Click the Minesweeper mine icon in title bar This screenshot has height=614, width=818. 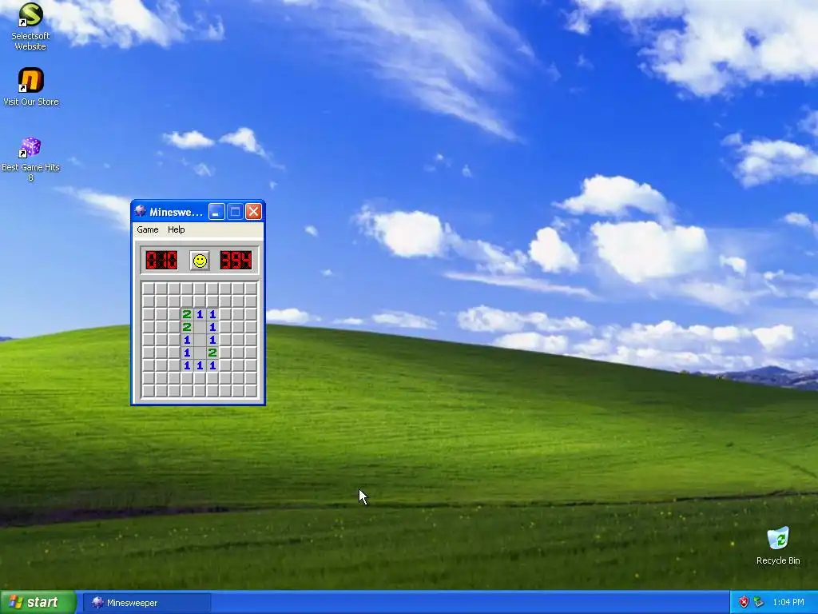coord(141,211)
